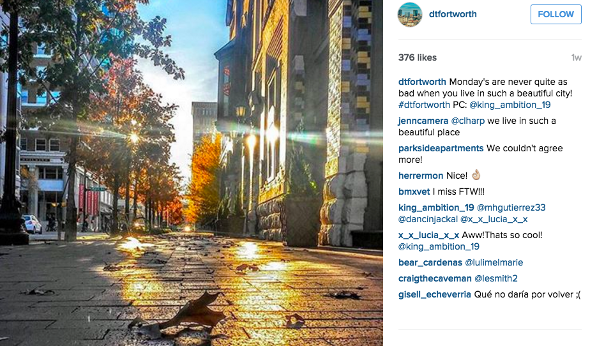This screenshot has height=346, width=597.
Task: Visit the bear_cardenas profile
Action: pyautogui.click(x=430, y=262)
